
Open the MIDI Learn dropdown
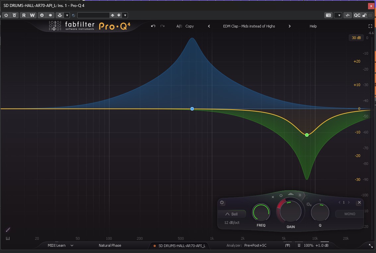pos(60,245)
